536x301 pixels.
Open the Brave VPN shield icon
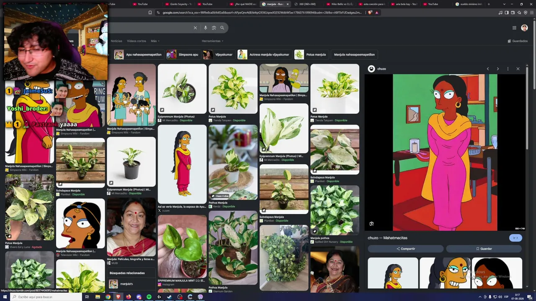(x=526, y=13)
